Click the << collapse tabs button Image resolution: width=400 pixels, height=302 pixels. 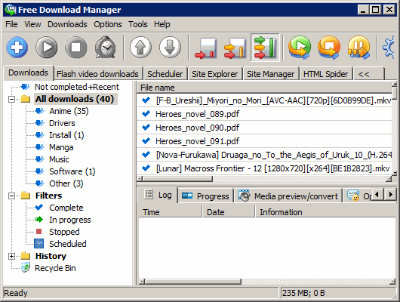pyautogui.click(x=369, y=74)
